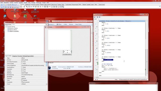Pick the TToggleBox component icon
Screen dimensions: 161x91
pos(38,7)
